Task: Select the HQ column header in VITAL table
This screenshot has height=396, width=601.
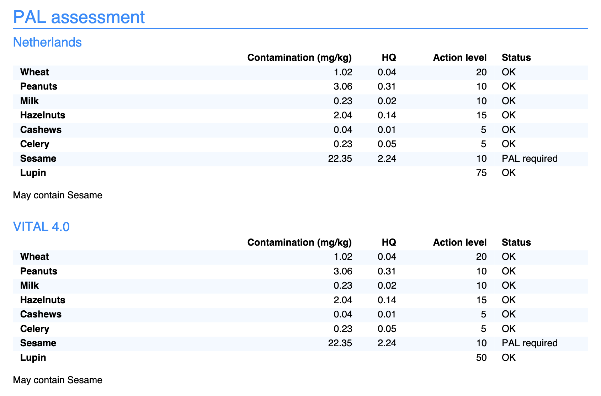Action: (x=389, y=242)
